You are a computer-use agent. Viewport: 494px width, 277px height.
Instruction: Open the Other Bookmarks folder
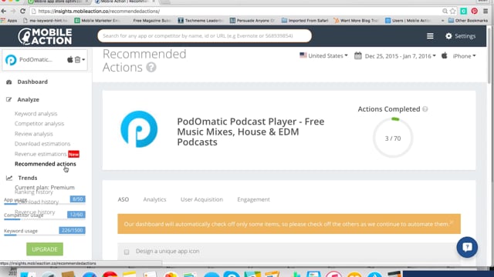click(x=468, y=21)
